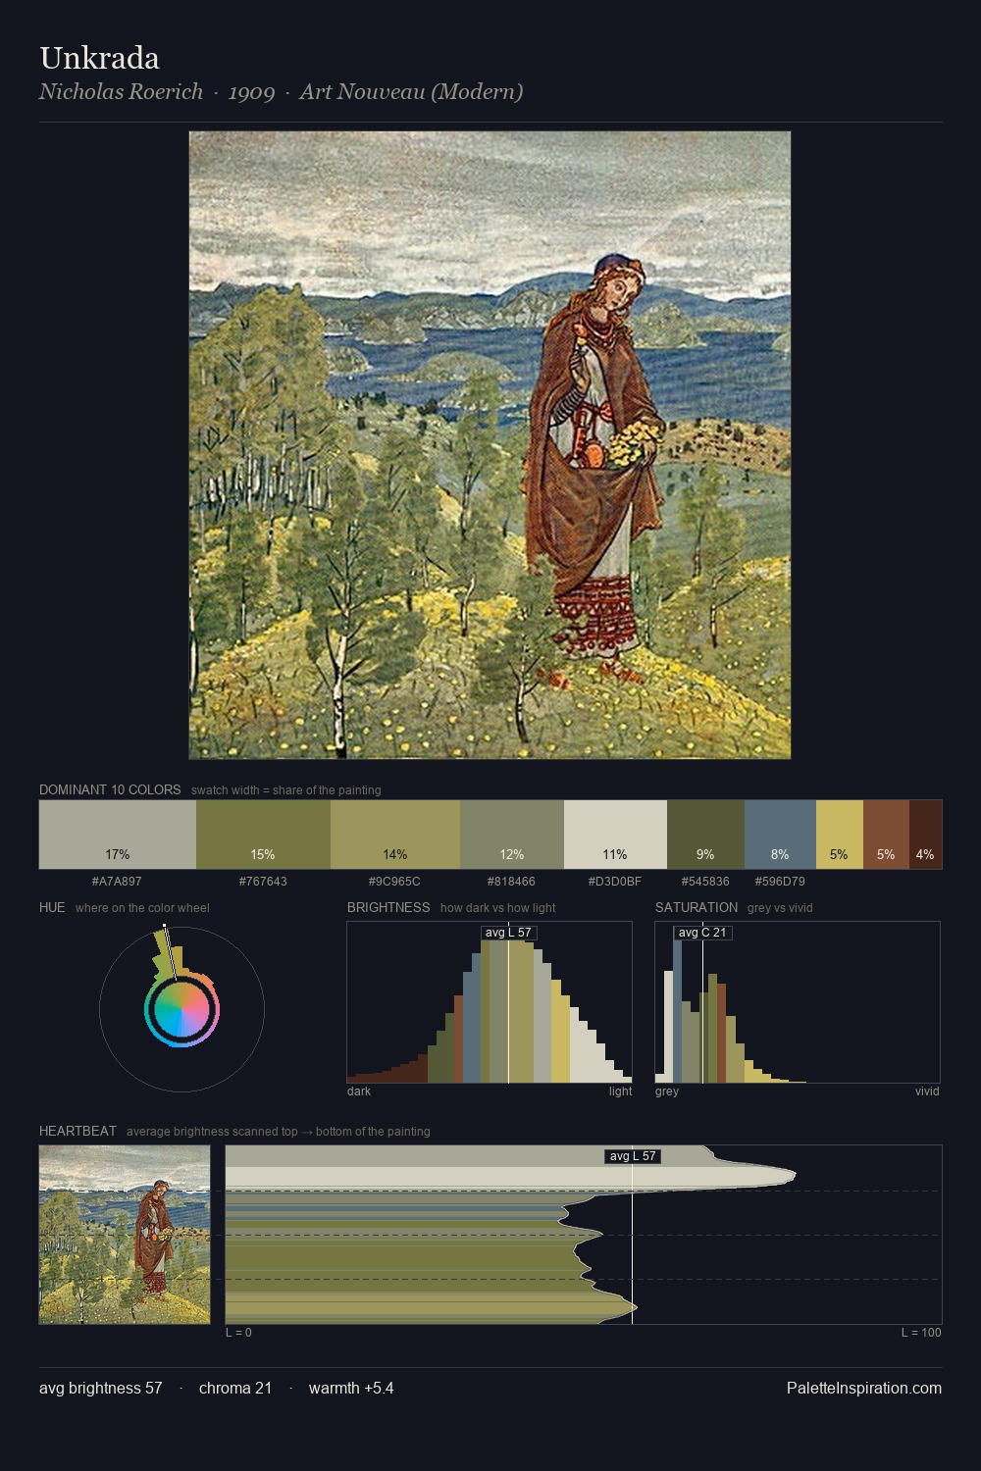Click the L = 0 axis label

(x=238, y=1333)
